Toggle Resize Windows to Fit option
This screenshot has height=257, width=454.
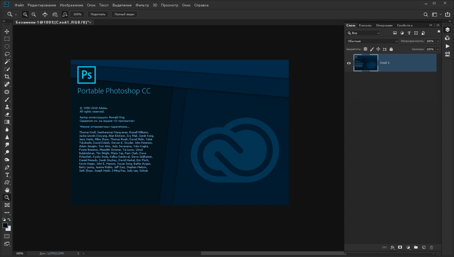tap(45, 14)
